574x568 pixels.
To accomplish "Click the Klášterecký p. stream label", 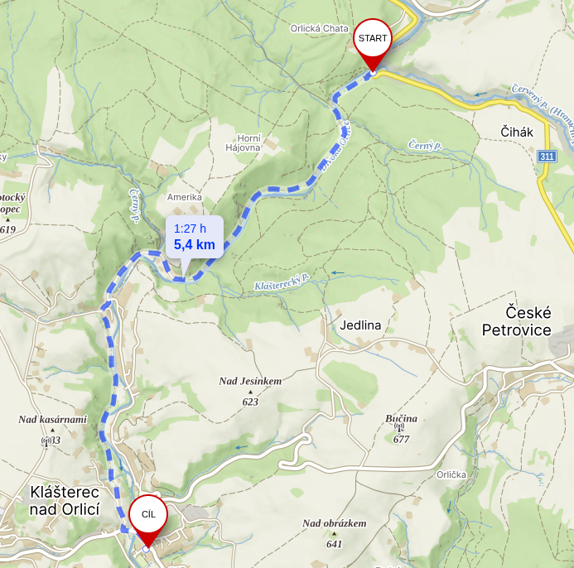I will pos(282,282).
